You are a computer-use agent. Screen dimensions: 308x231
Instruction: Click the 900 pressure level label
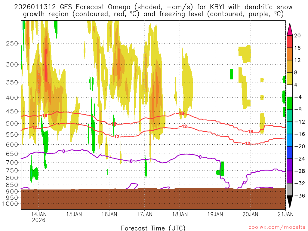(x=12, y=192)
